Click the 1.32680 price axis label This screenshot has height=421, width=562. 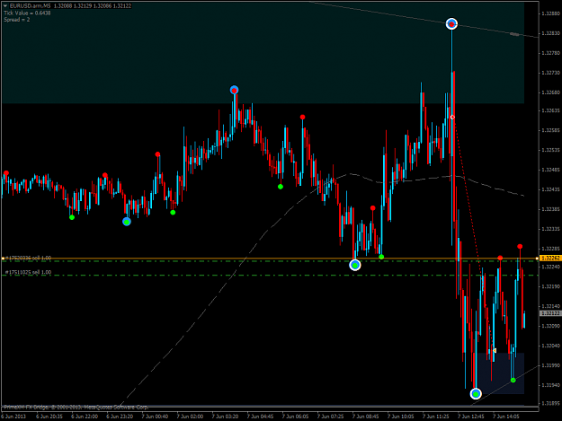[x=551, y=92]
